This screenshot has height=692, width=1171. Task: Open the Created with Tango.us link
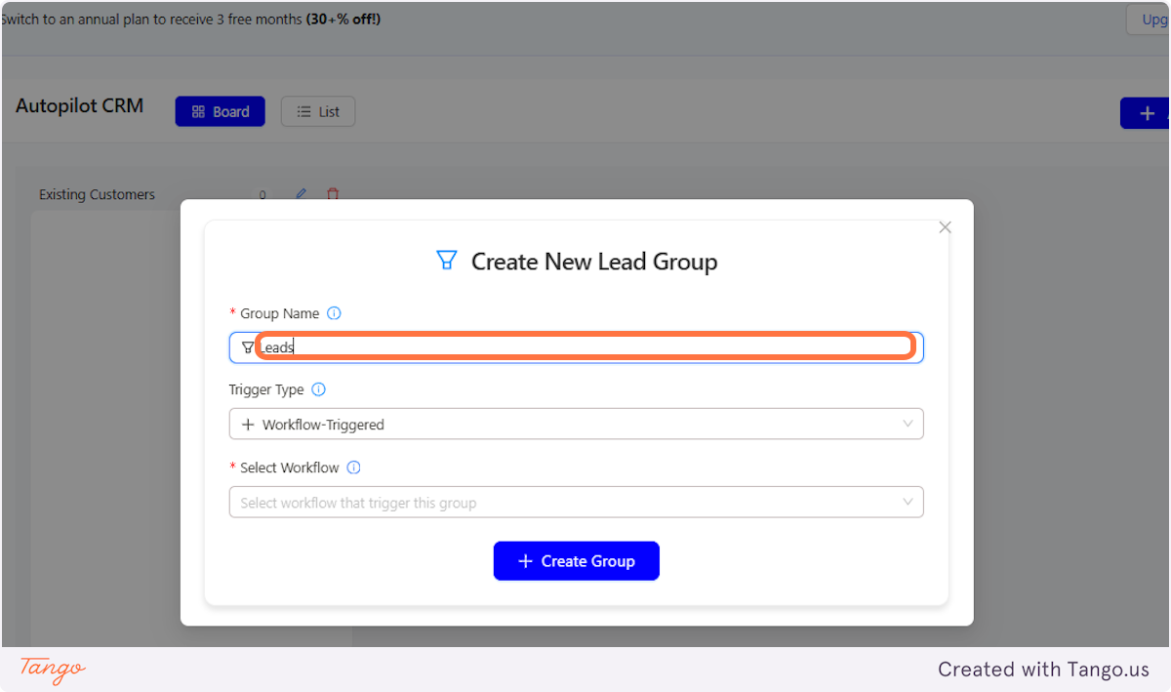coord(1043,670)
